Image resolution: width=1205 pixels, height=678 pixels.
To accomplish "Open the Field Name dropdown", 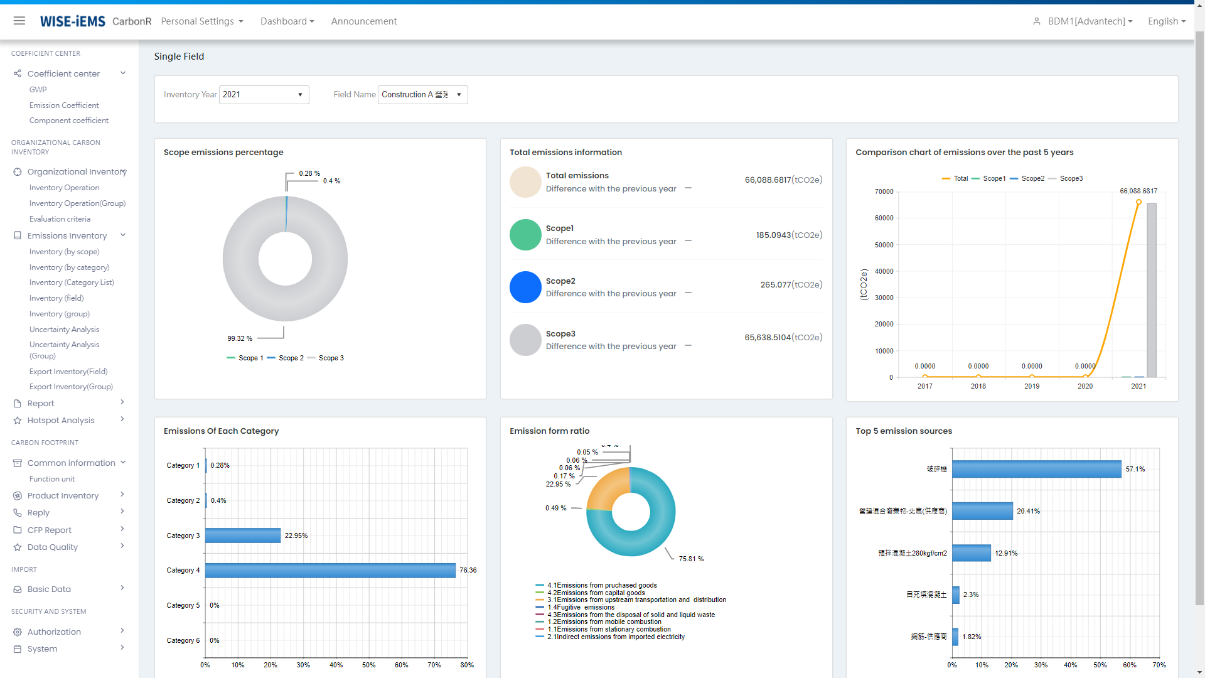I will tap(422, 95).
